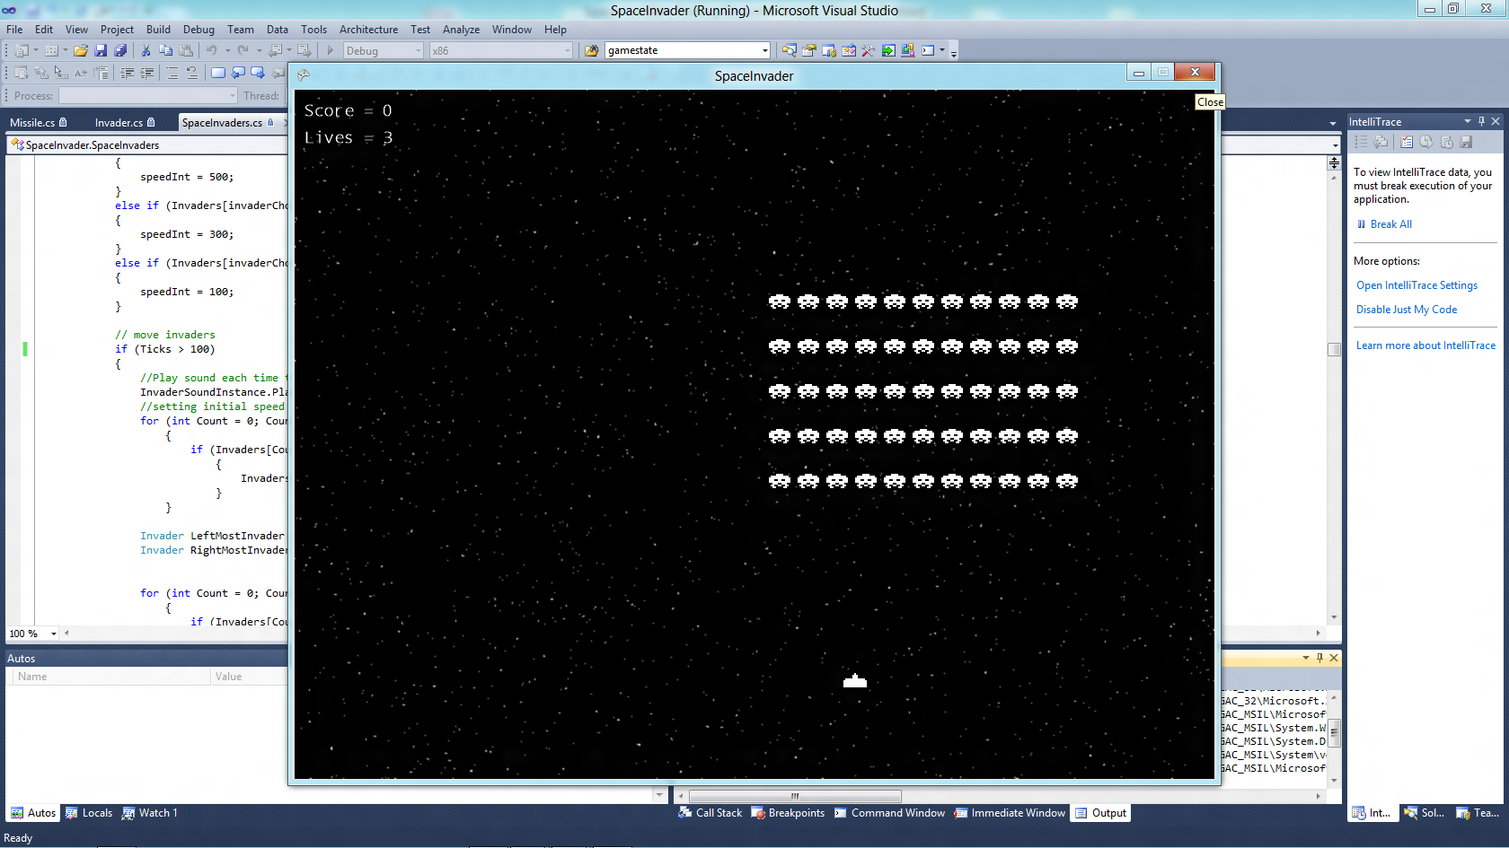Open the 100 % zoom dropdown
Viewport: 1509px width, 848px height.
tap(54, 634)
